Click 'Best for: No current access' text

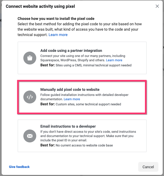76,145
